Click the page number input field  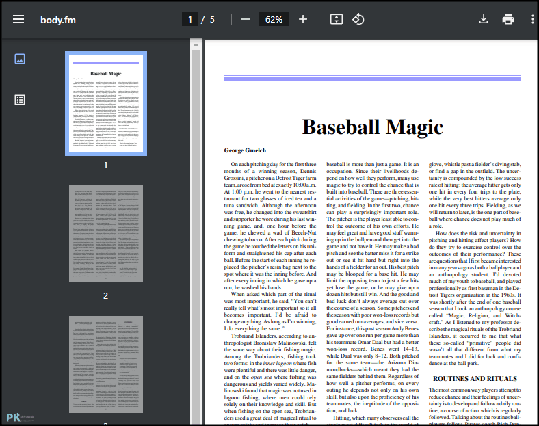(190, 20)
